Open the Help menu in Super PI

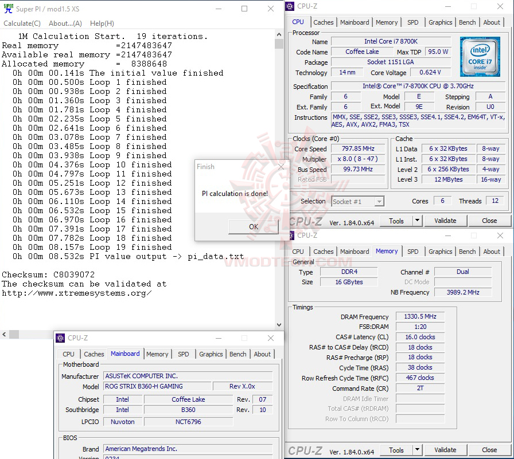pos(102,23)
